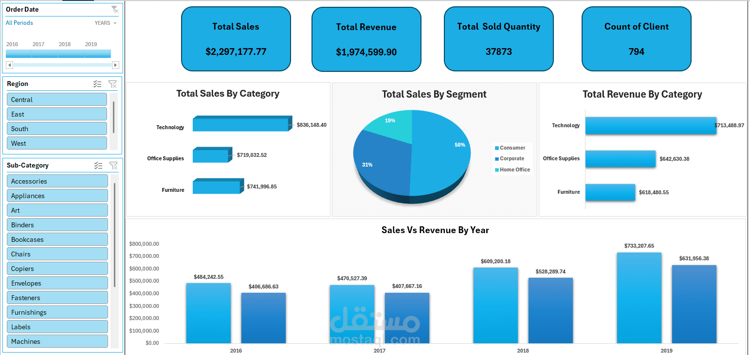The width and height of the screenshot is (750, 355).
Task: Filter by Central region
Action: tap(57, 100)
